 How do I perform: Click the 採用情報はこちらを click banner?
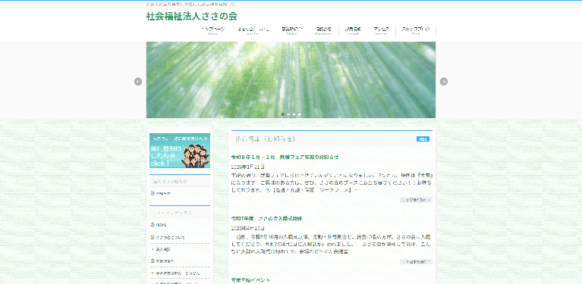point(180,151)
